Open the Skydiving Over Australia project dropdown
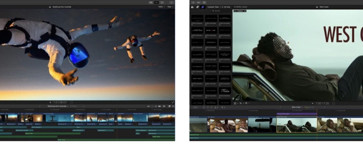The width and height of the screenshot is (363, 144). 58,106
